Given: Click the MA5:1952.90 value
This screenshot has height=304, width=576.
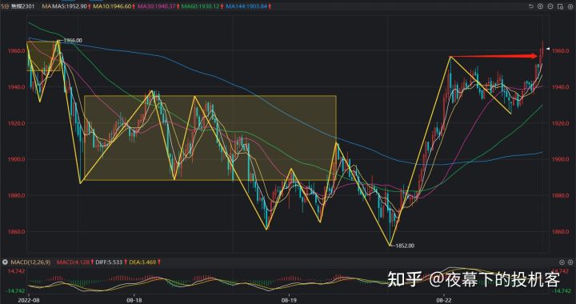Looking at the screenshot, I should (x=70, y=6).
